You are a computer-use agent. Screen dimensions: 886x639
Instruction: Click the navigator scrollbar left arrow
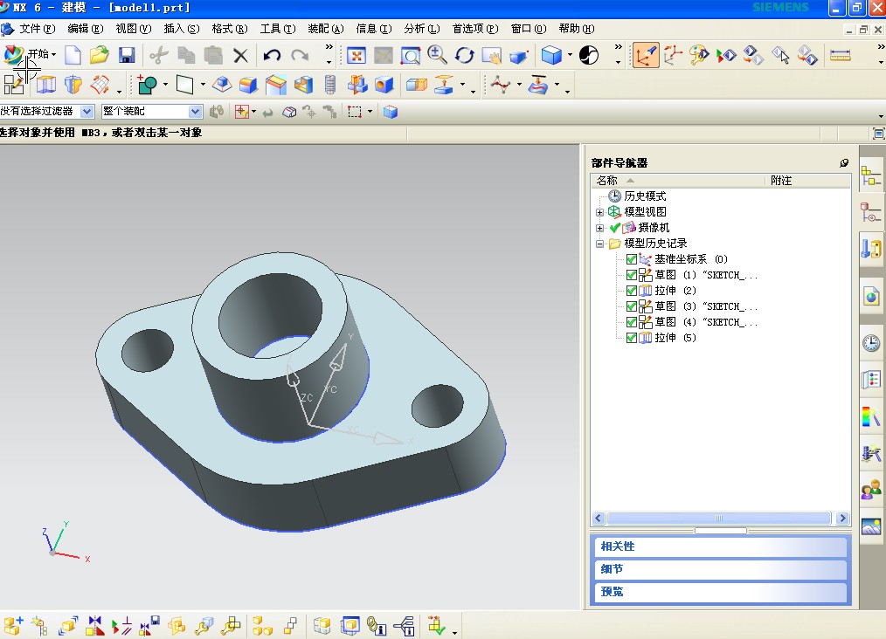pyautogui.click(x=599, y=519)
